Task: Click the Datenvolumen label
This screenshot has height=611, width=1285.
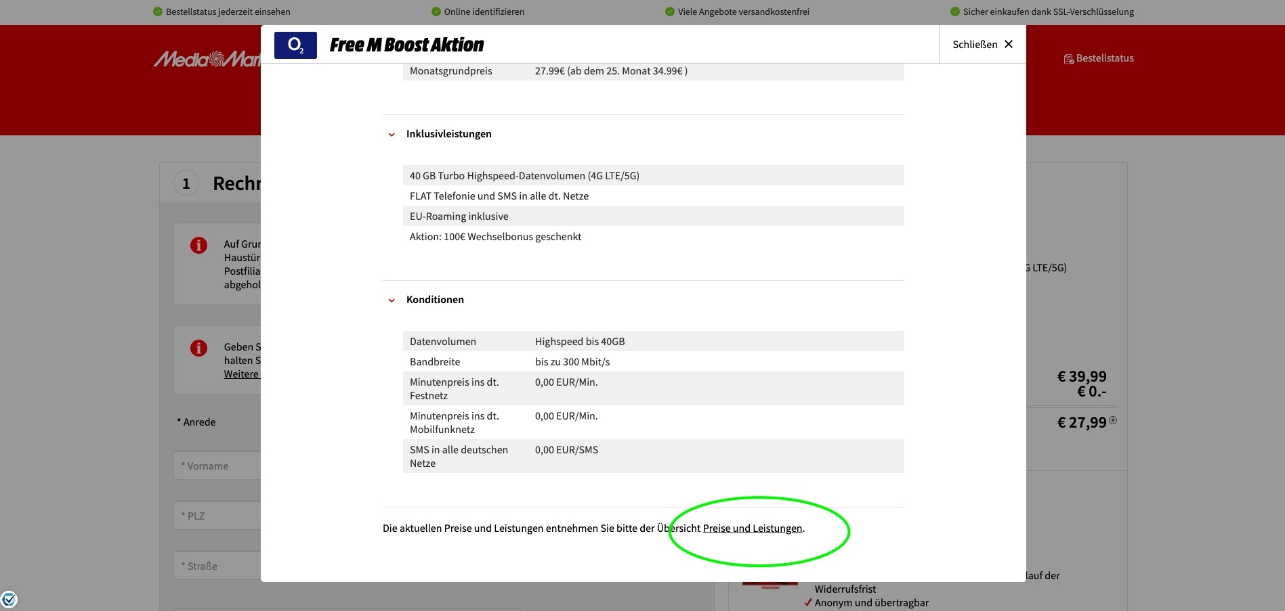Action: pos(443,342)
